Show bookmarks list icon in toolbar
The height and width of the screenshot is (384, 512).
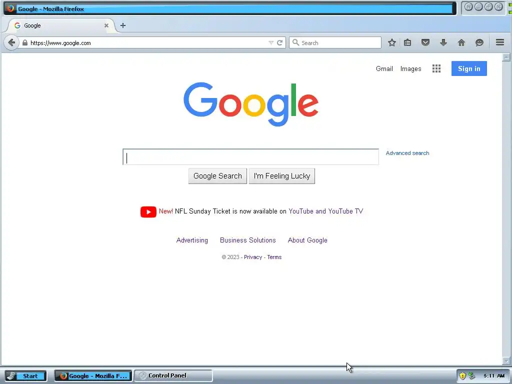pos(407,42)
